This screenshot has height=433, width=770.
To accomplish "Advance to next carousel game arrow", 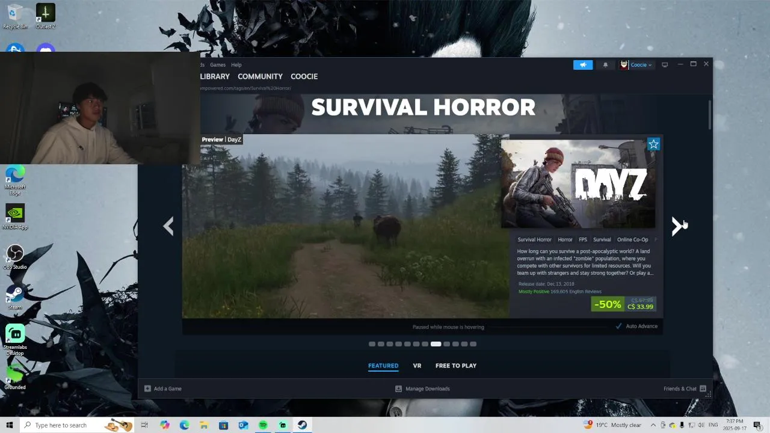I will coord(677,226).
